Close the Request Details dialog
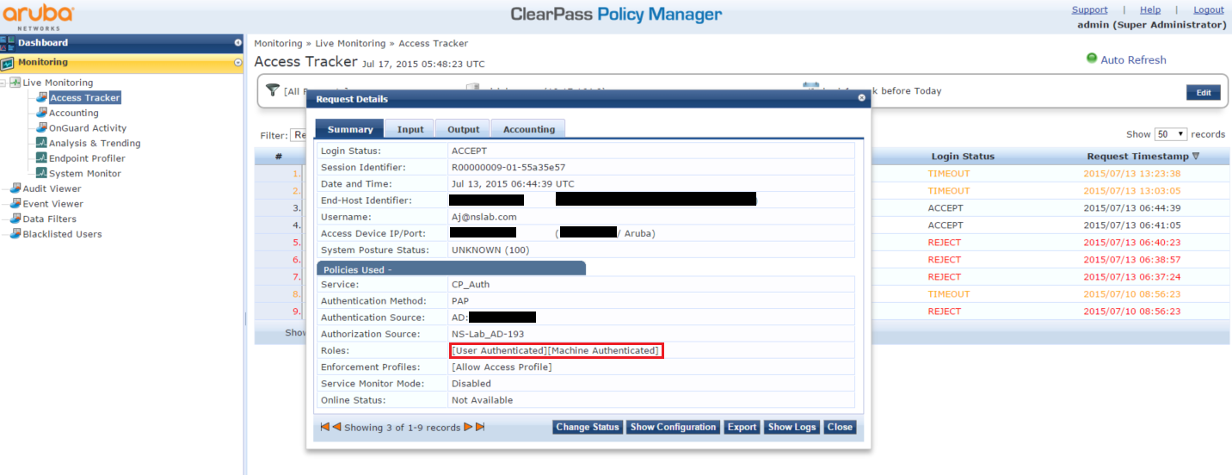 (x=862, y=98)
